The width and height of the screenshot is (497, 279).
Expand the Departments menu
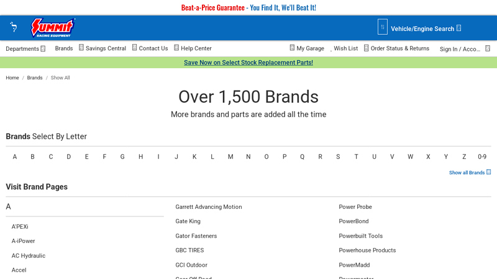pos(25,48)
